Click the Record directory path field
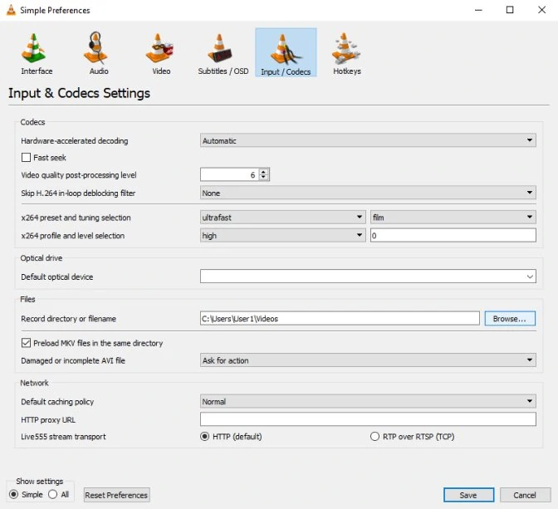Image resolution: width=558 pixels, height=509 pixels. point(340,319)
